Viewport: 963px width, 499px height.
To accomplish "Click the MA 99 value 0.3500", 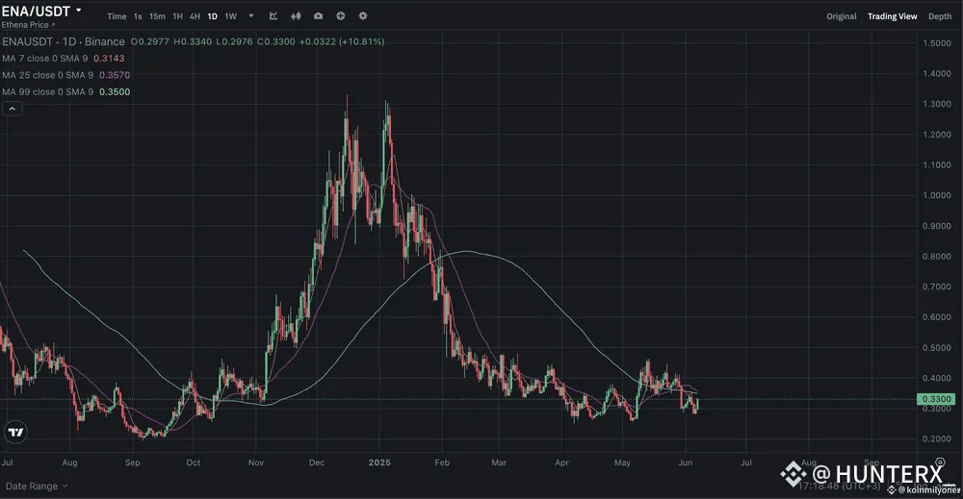I will 115,92.
